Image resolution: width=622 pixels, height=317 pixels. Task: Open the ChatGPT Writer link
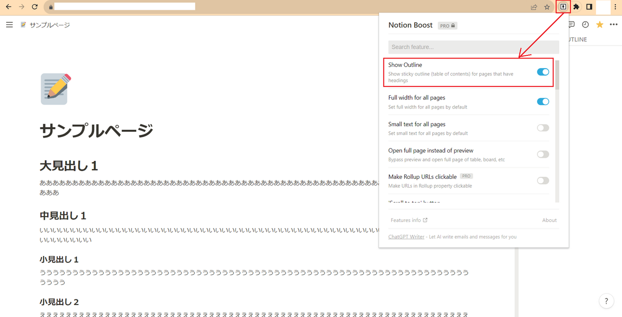406,237
